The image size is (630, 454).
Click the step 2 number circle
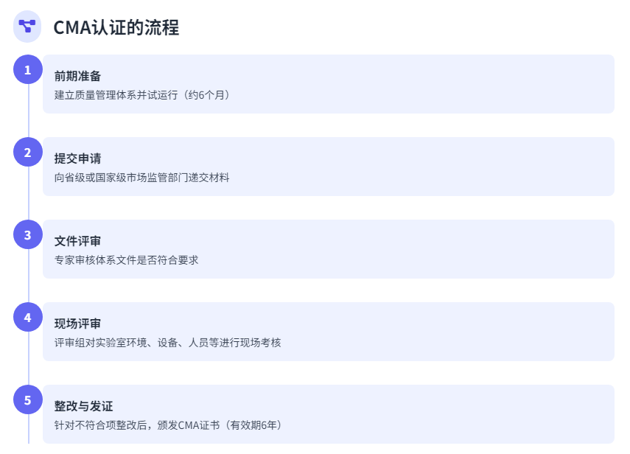28,153
